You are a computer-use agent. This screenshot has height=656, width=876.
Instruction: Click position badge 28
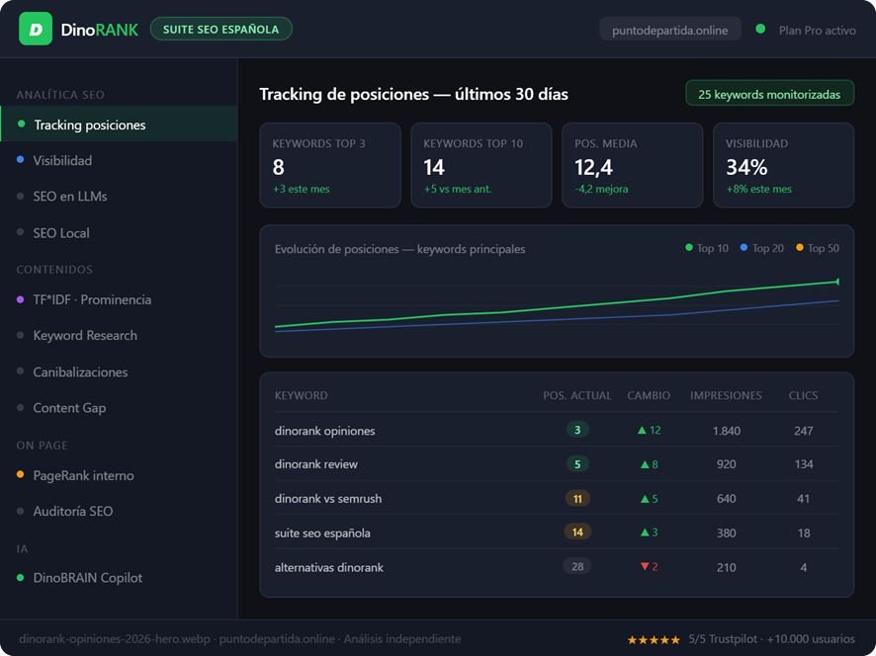point(577,566)
